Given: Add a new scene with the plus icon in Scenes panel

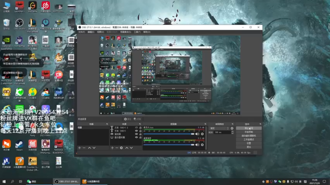Looking at the screenshot, I should click(x=80, y=148).
